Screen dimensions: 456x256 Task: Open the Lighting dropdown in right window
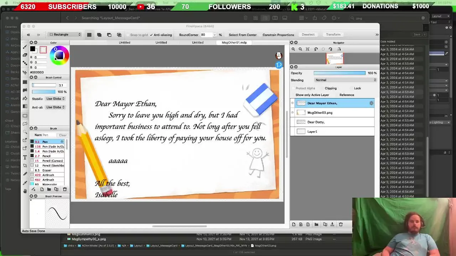440,122
